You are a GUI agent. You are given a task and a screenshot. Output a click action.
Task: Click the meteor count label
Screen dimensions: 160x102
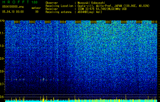click(36, 8)
